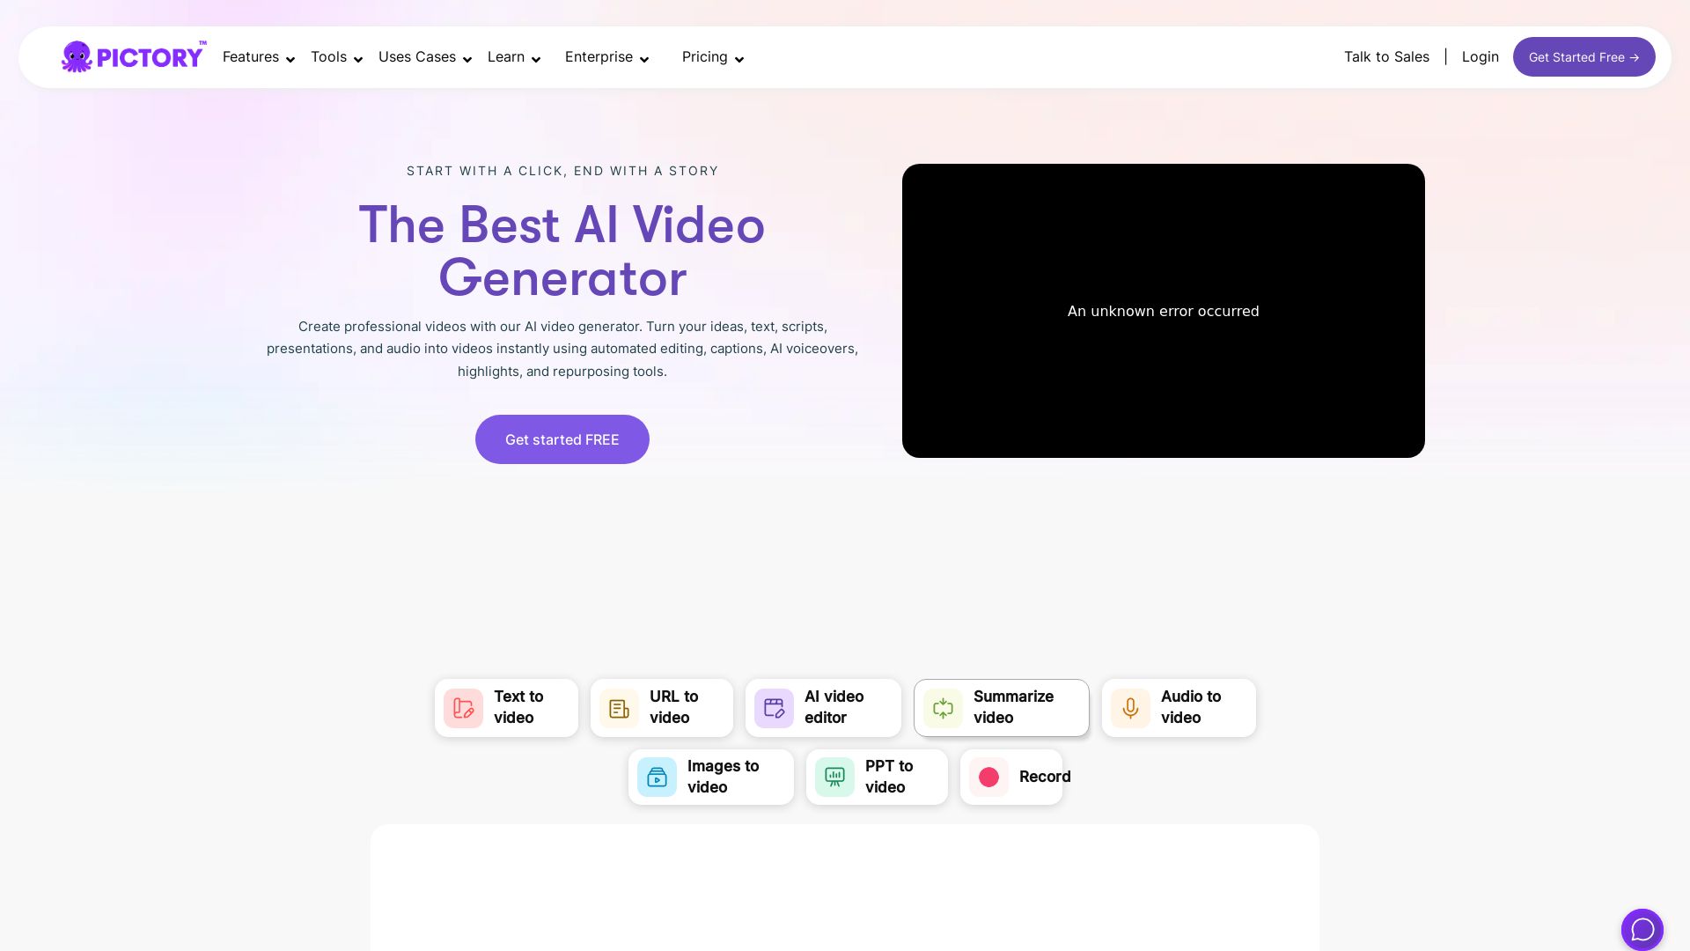Expand the Tools dropdown menu

(x=336, y=57)
